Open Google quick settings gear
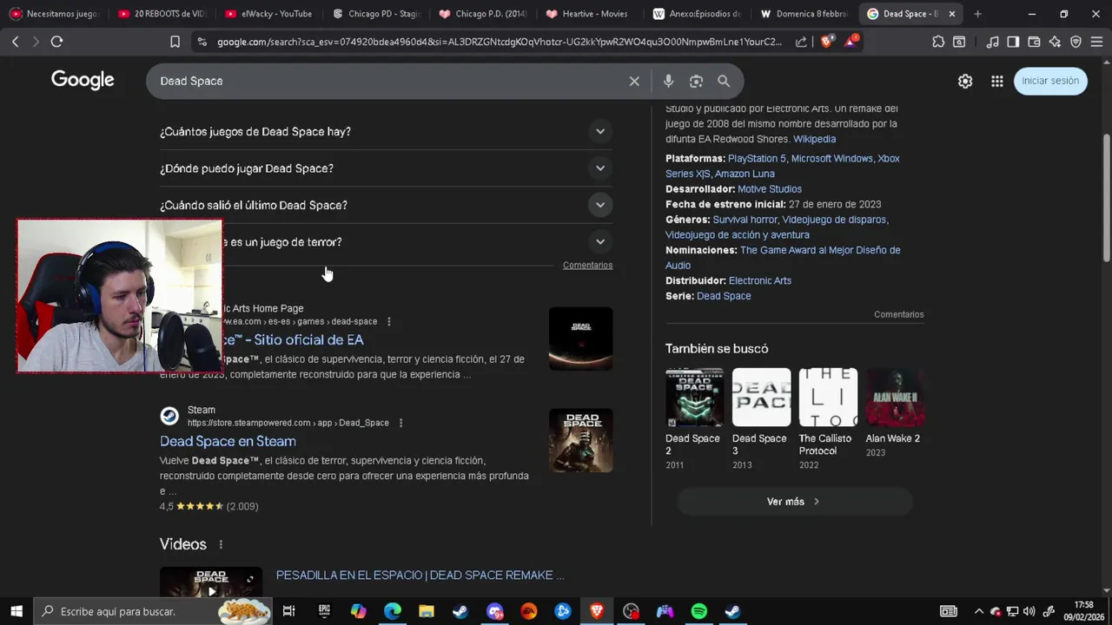 coord(965,81)
